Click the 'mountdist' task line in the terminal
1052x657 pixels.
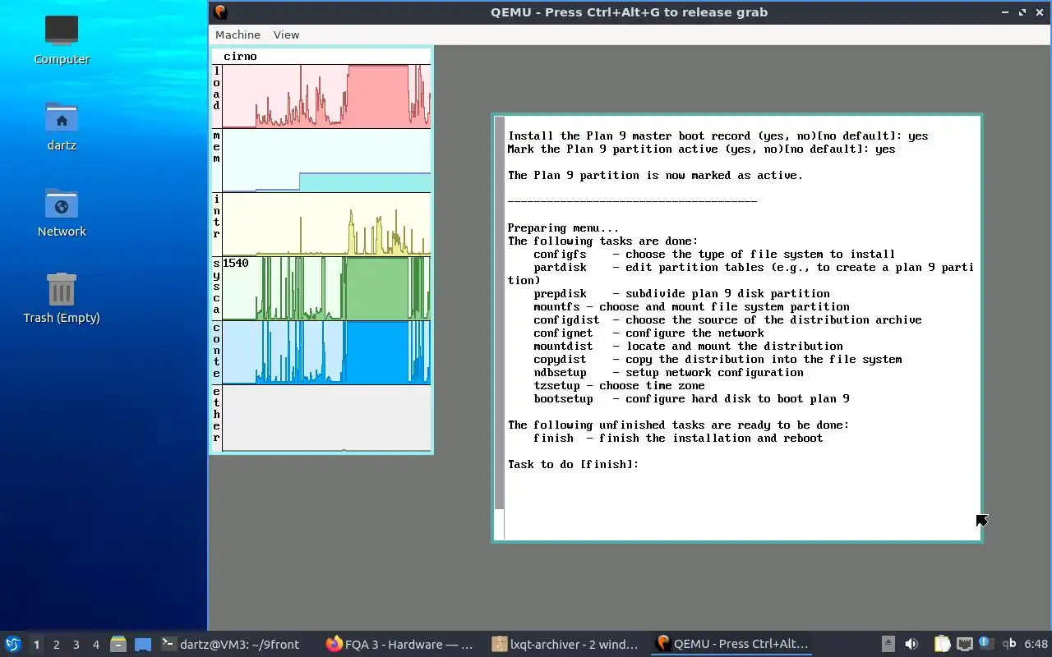[x=688, y=347]
